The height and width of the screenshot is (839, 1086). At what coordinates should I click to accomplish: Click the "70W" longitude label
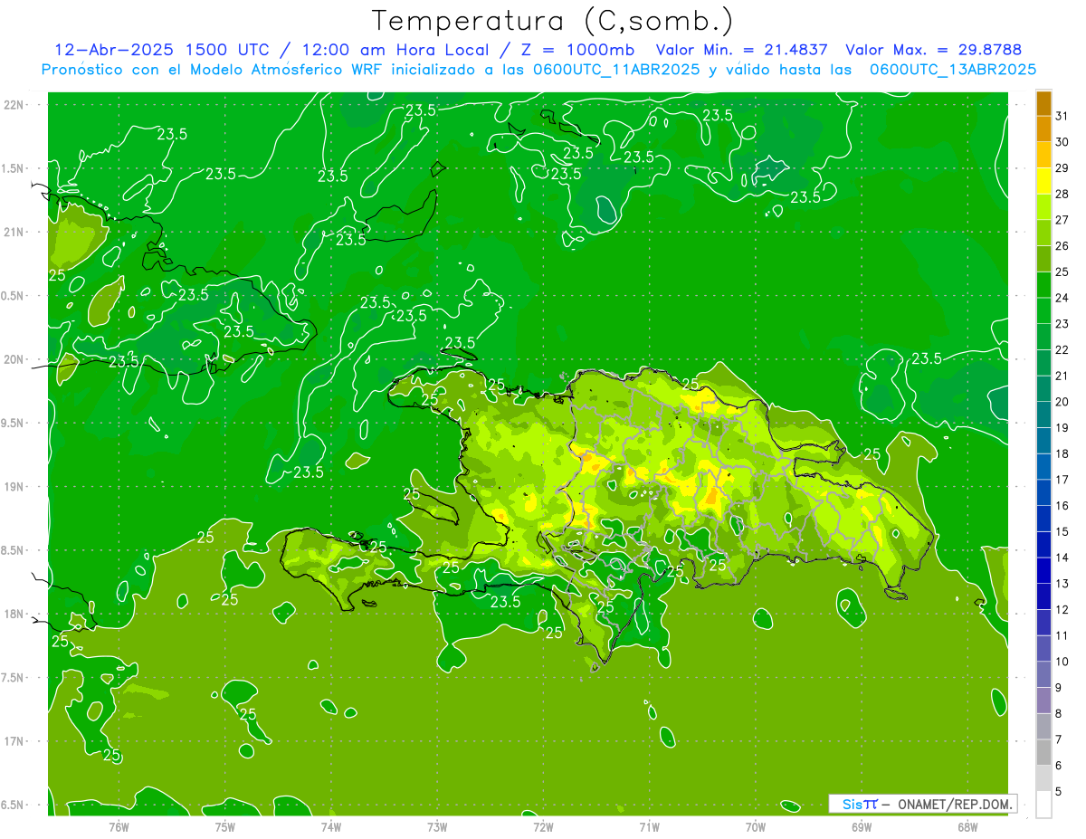756,827
